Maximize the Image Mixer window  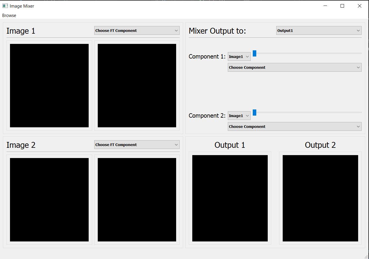[x=342, y=6]
